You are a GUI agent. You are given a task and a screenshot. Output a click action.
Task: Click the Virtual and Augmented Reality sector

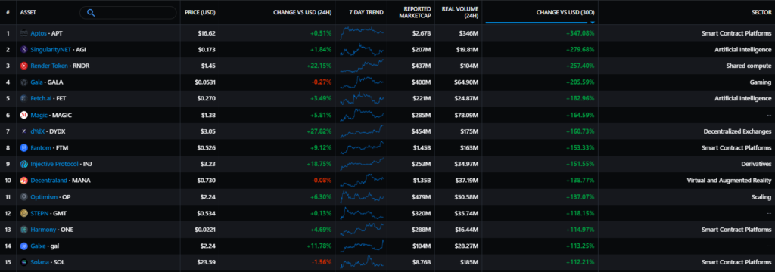[730, 180]
